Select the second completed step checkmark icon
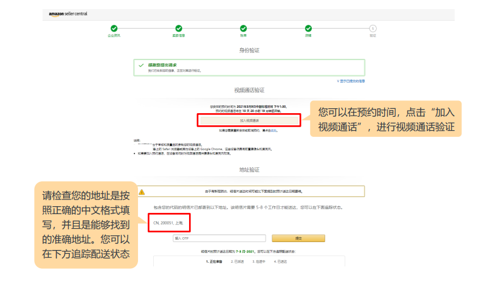This screenshot has width=496, height=295. 179,29
